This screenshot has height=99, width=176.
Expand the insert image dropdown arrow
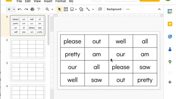pyautogui.click(x=76, y=9)
